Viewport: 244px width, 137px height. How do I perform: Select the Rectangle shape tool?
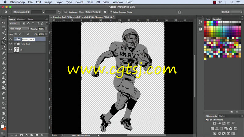[3, 108]
